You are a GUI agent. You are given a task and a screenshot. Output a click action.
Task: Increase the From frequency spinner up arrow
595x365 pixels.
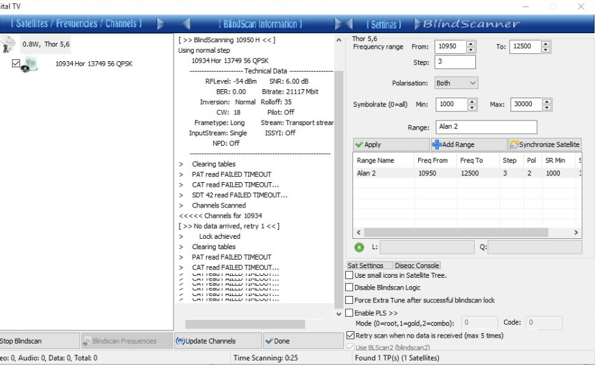tap(471, 44)
